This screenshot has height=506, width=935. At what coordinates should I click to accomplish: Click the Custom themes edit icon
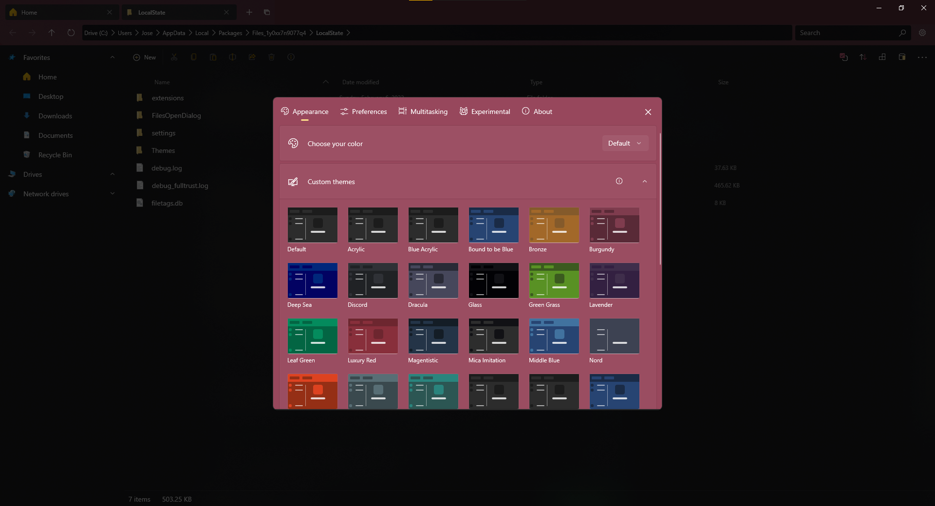pyautogui.click(x=293, y=182)
